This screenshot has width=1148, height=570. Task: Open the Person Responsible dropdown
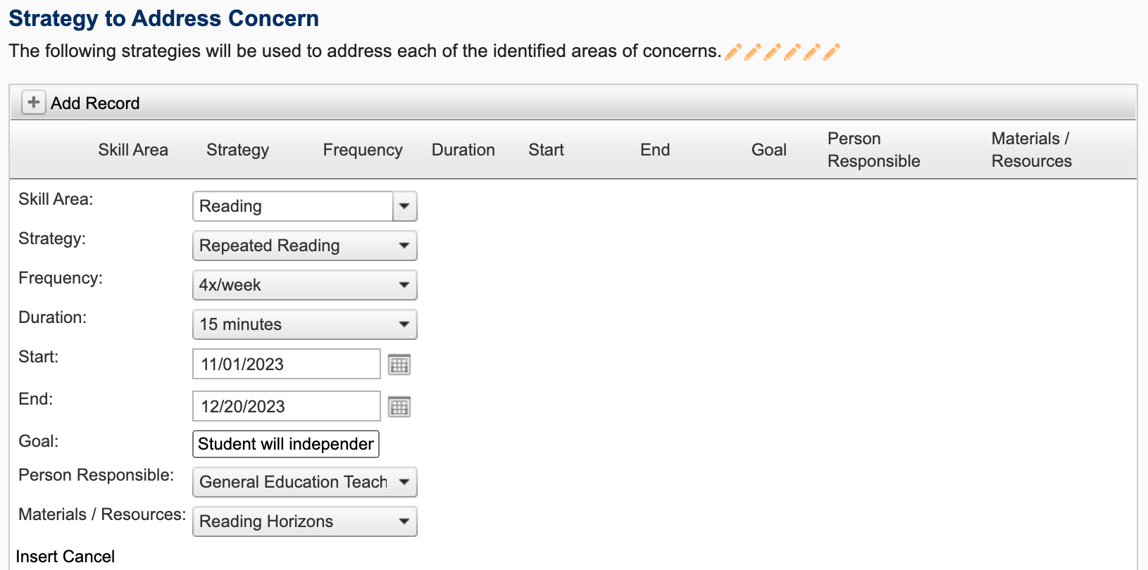click(x=304, y=483)
